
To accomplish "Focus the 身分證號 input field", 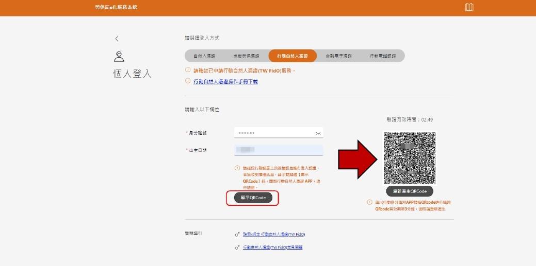I will (279, 133).
